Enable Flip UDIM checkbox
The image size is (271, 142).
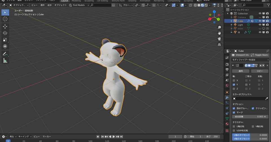coord(234,130)
